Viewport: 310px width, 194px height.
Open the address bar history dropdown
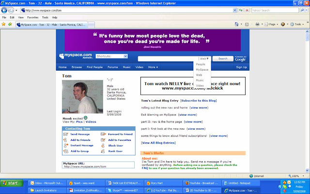point(234,10)
